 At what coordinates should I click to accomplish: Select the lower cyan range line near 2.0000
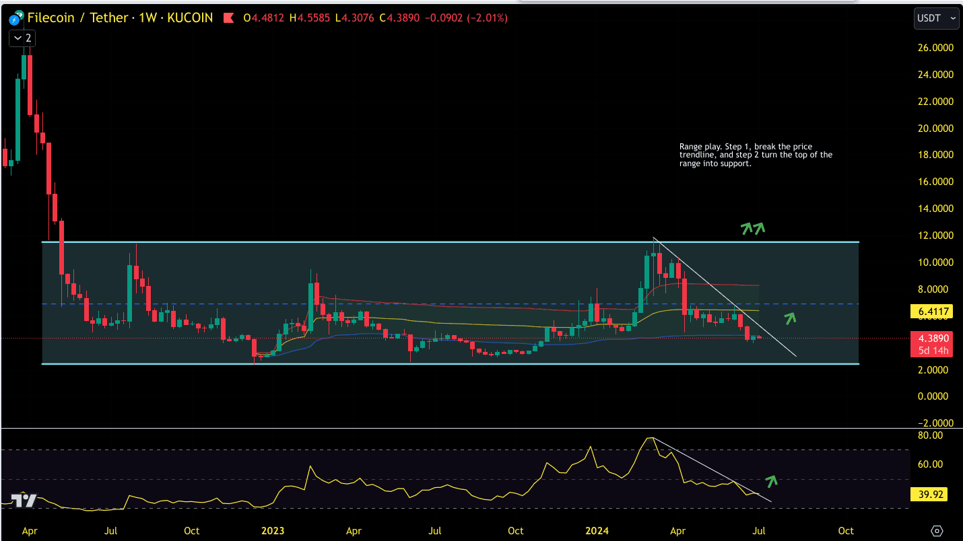pos(450,364)
